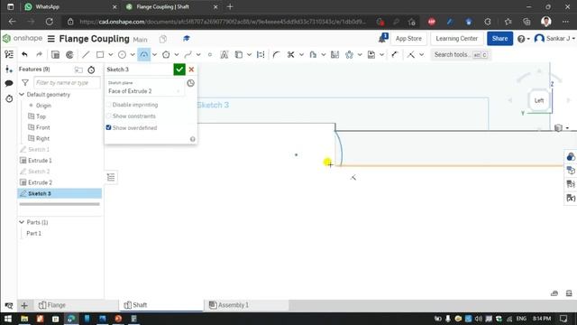Switch to the WhatsApp browser tab
Viewport: 577px width, 325px height.
coord(70,6)
